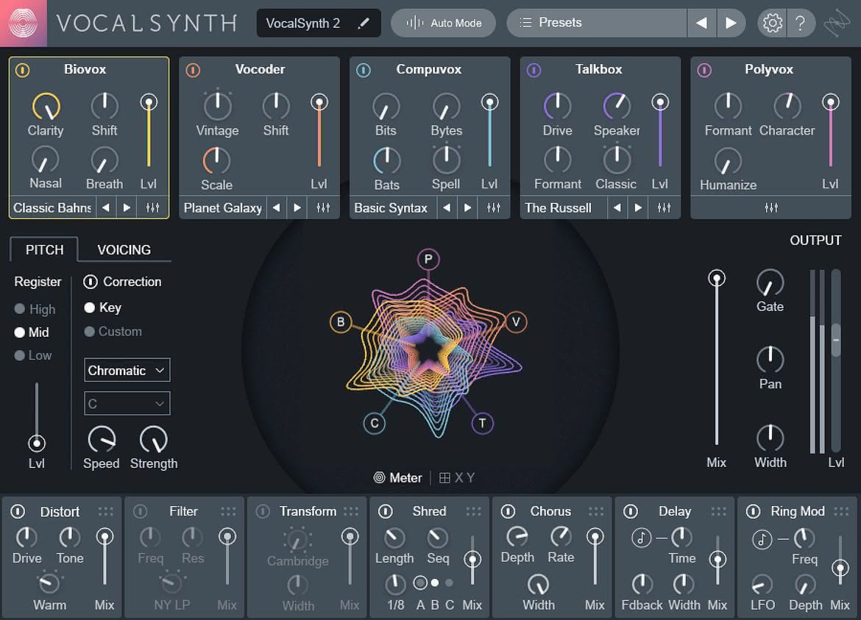Click the output Gate knob
Viewport: 861px width, 620px height.
[x=770, y=283]
